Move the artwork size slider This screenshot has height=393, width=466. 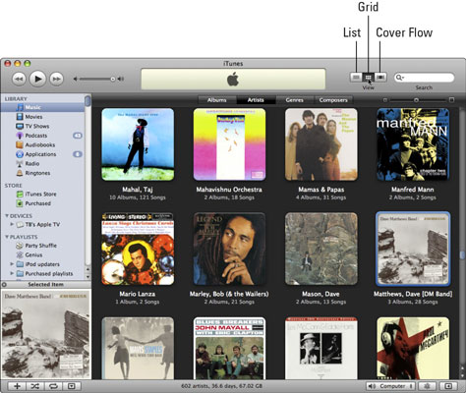416,100
